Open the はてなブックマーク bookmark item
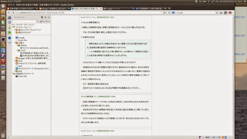Image resolution: width=247 pixels, height=139 pixels. pyautogui.click(x=33, y=69)
